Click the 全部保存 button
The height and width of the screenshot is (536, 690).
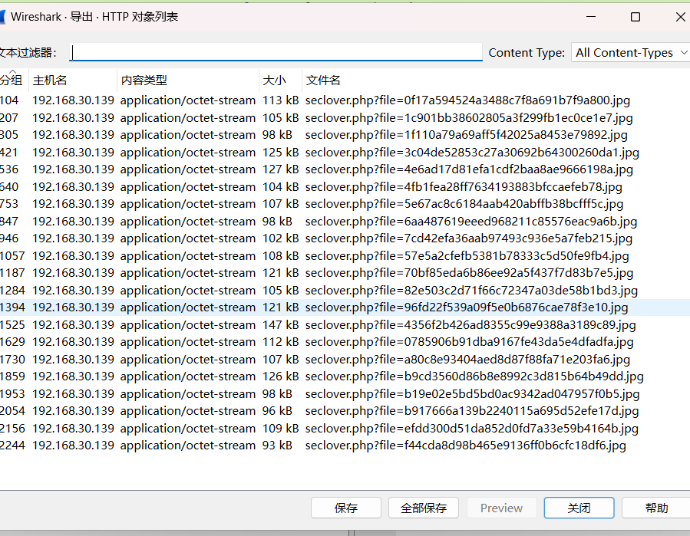pyautogui.click(x=424, y=508)
